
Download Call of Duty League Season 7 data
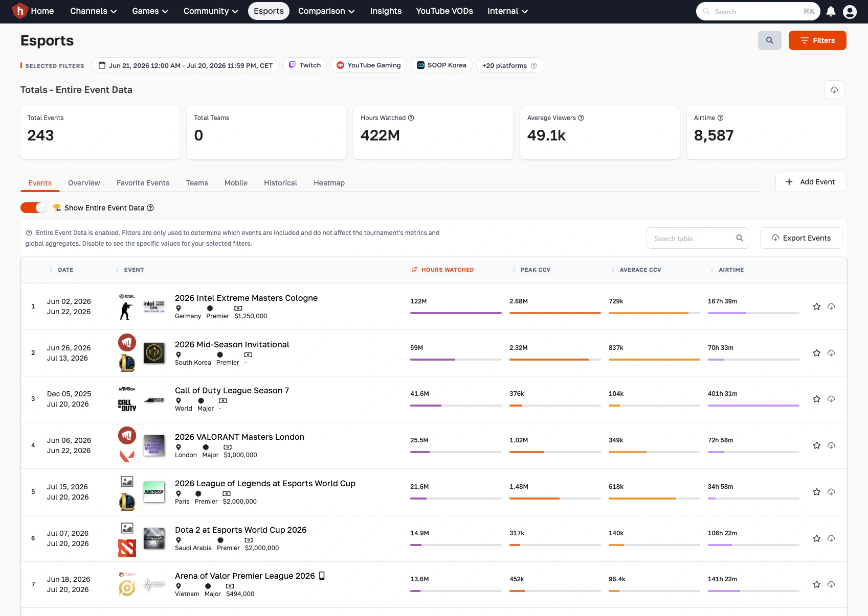pos(831,399)
